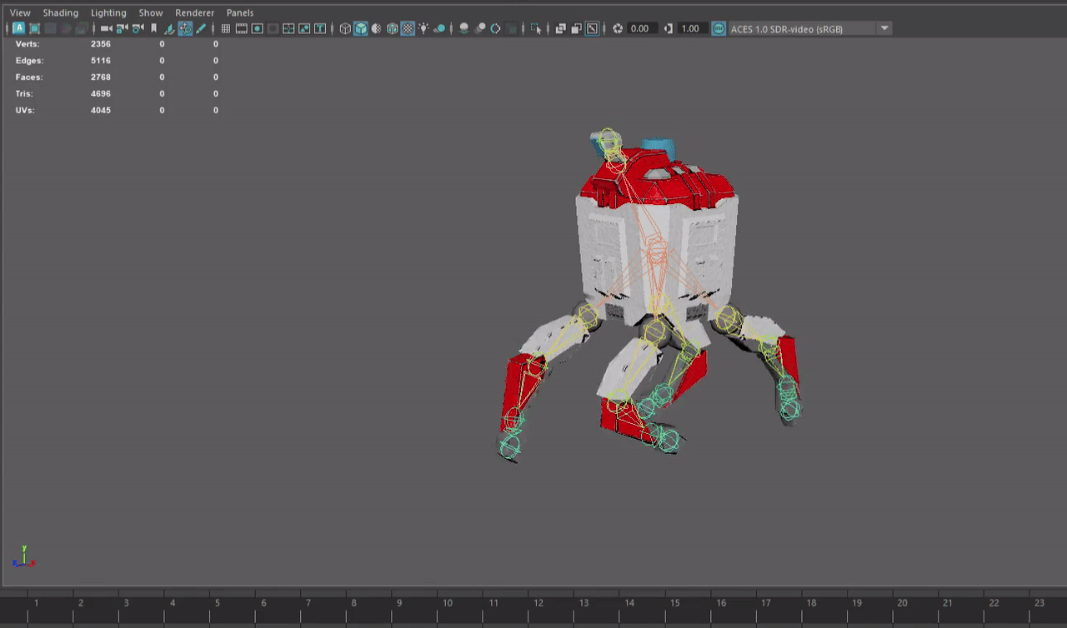Toggle isolate select mode
Viewport: 1067px width, 628px height.
[536, 28]
